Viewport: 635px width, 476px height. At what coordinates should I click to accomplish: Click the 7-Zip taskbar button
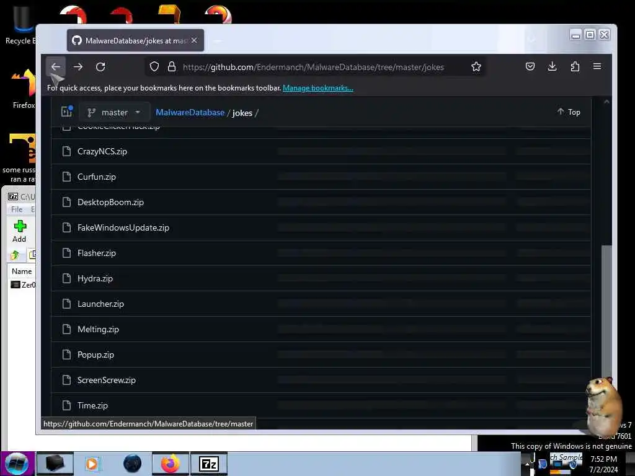point(209,464)
